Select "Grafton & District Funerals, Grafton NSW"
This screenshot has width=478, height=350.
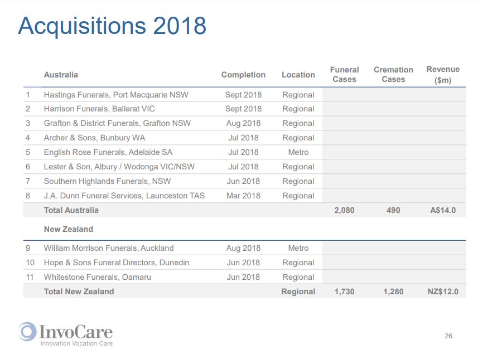tap(117, 123)
